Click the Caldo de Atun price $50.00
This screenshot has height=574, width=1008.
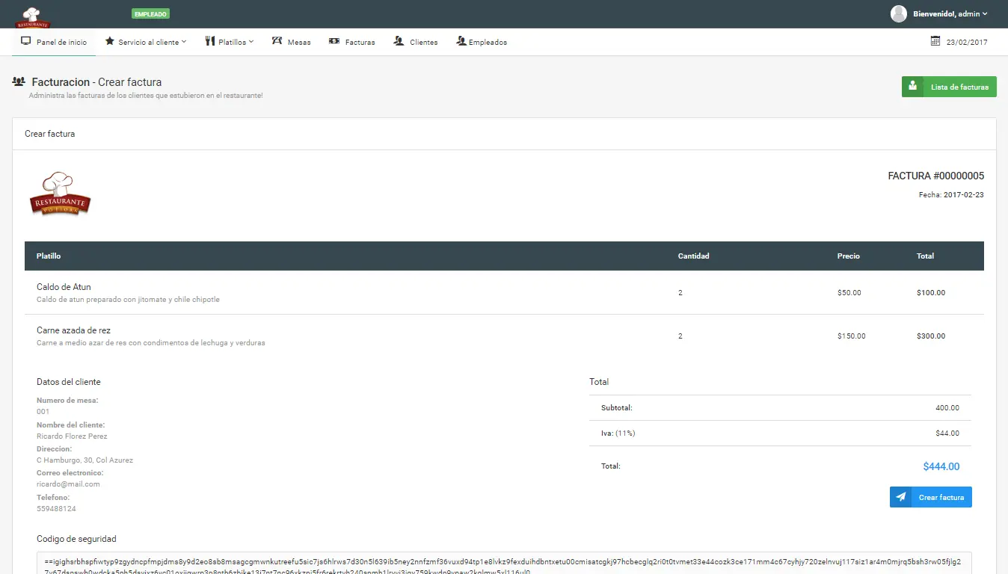pos(849,292)
